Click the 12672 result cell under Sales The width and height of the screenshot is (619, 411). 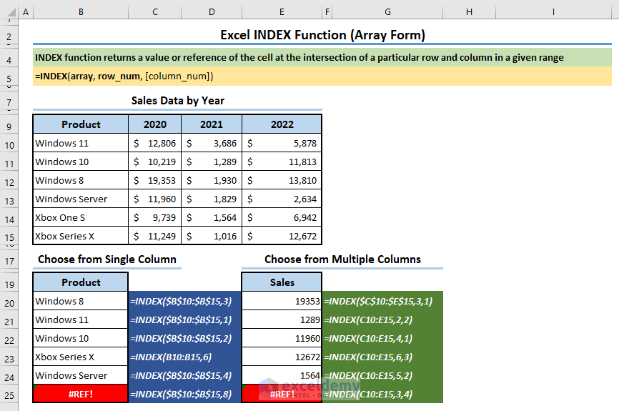coord(282,357)
